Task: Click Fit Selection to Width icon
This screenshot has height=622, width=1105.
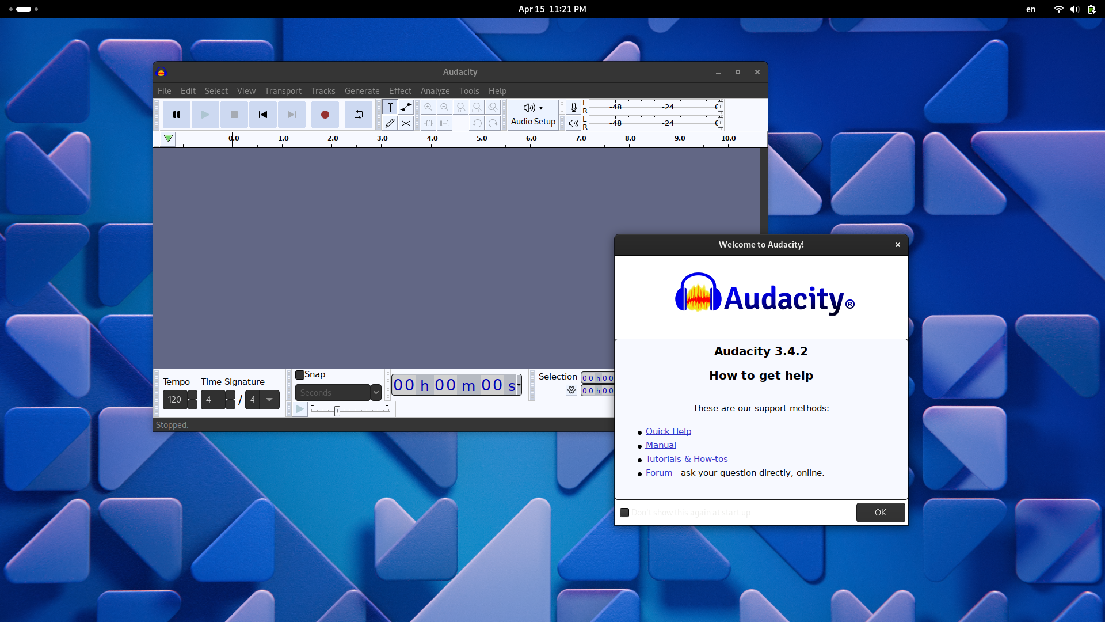Action: (461, 107)
